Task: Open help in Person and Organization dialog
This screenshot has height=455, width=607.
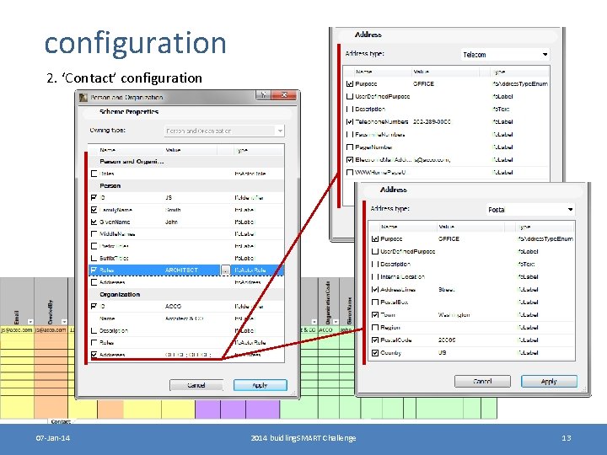Action: (x=263, y=94)
